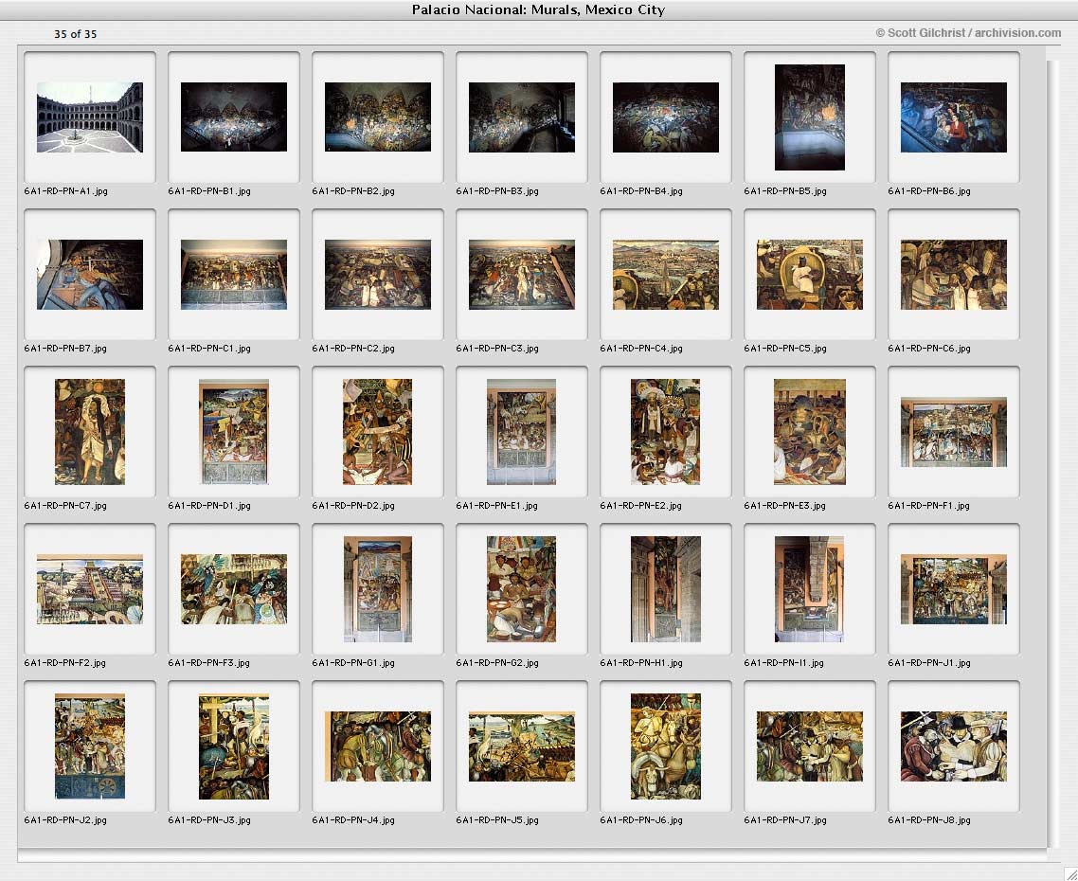1078x881 pixels.
Task: Click thumbnail 6A1-RD-PN-H1.jpg
Action: click(666, 589)
